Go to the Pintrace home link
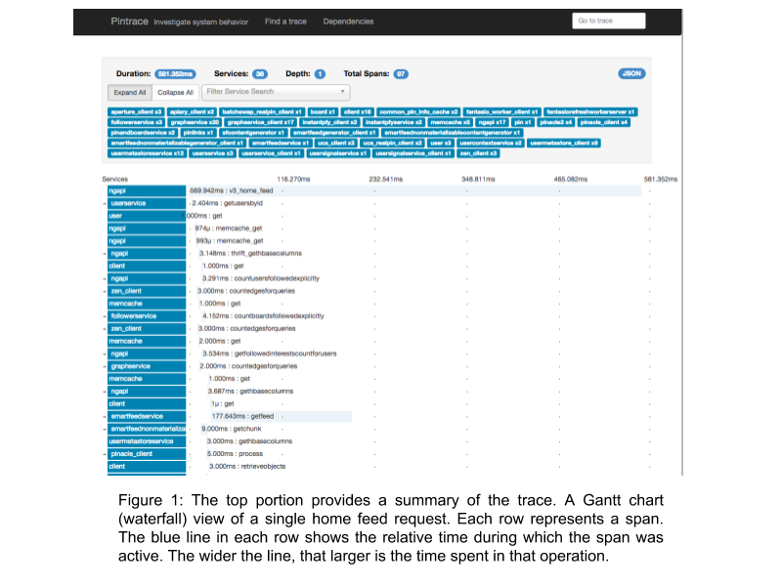 click(x=129, y=21)
